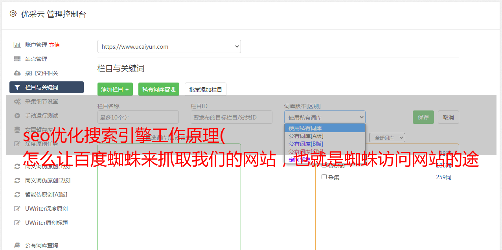Click the 栏目与关键词 page heading
The image size is (502, 250).
click(121, 68)
